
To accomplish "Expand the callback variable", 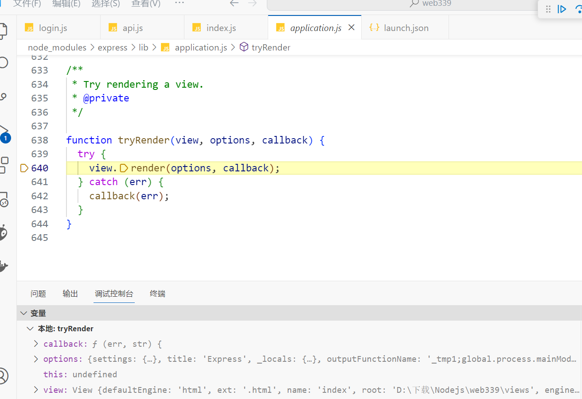I will 36,344.
